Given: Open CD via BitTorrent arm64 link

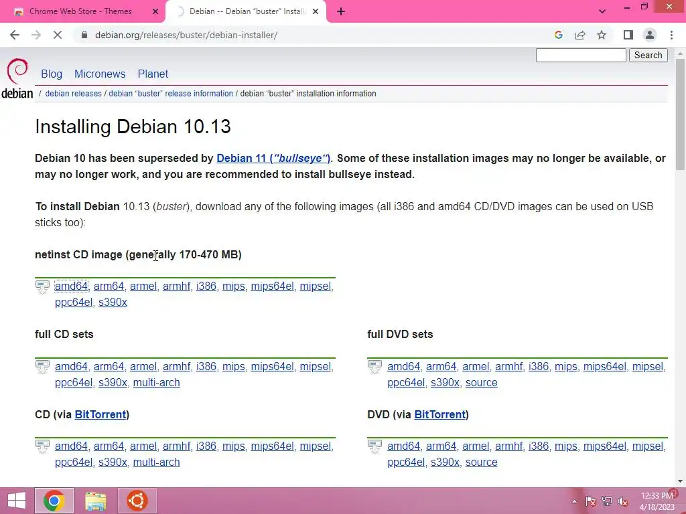Looking at the screenshot, I should point(109,446).
